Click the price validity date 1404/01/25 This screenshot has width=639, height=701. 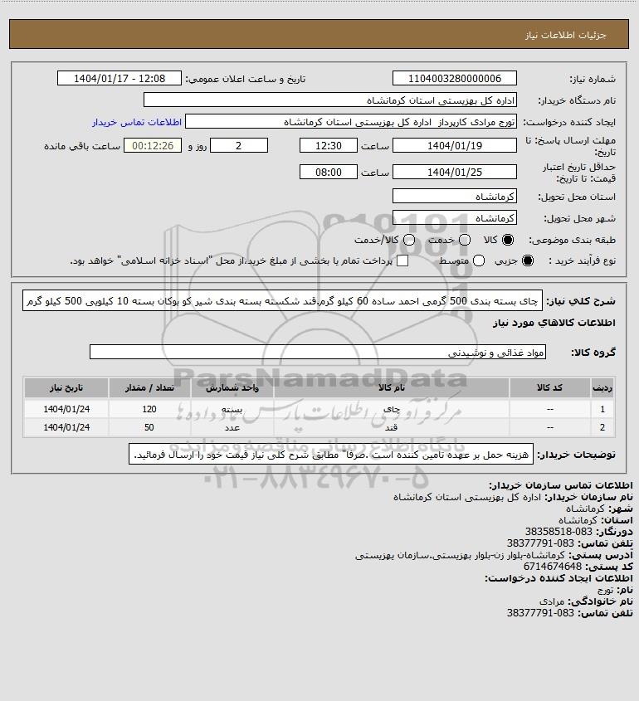tap(454, 172)
